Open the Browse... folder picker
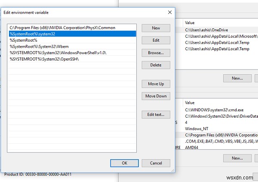258x182 pixels. click(156, 53)
